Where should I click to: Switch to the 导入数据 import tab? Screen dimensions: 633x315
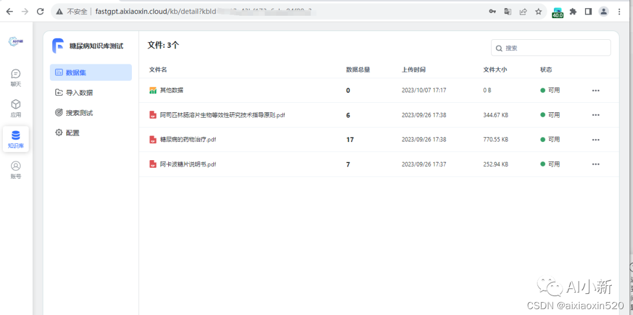tap(91, 92)
